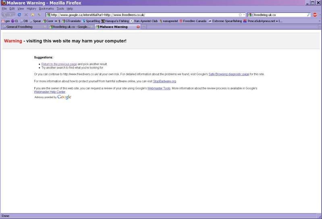Open the list all tabs dropdown
The height and width of the screenshot is (219, 322).
320,27
